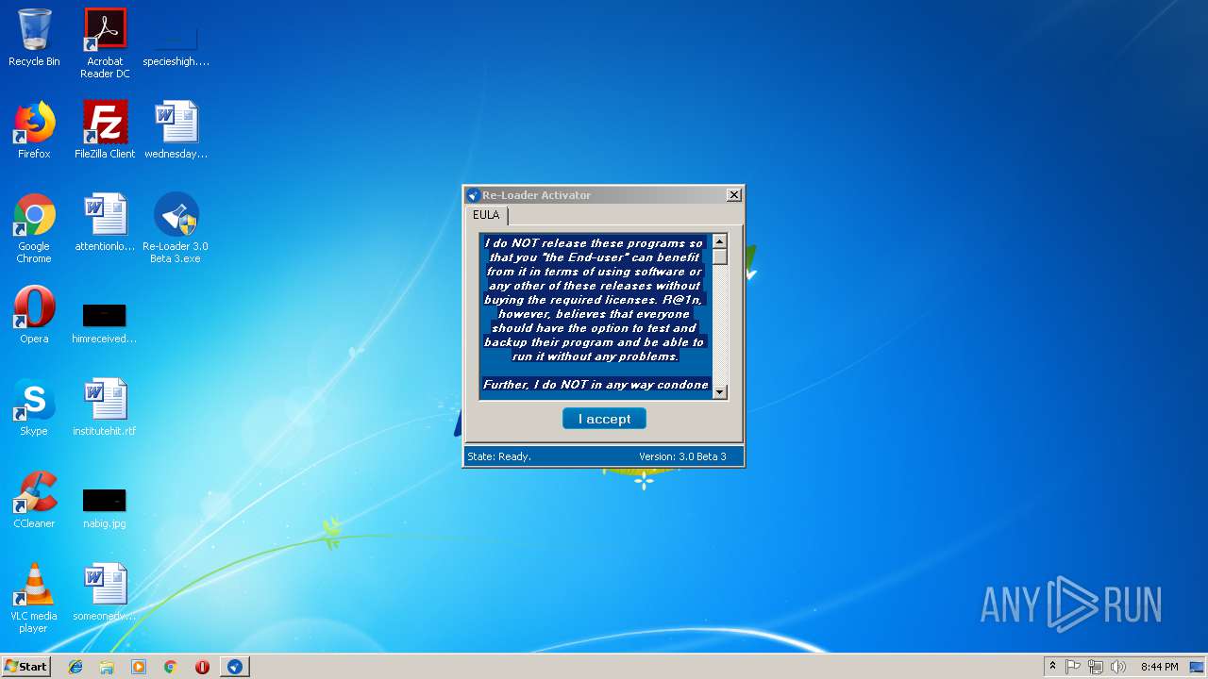Click the Re-Loader Activator title bar icon
Viewport: 1208px width, 679px height.
(474, 195)
